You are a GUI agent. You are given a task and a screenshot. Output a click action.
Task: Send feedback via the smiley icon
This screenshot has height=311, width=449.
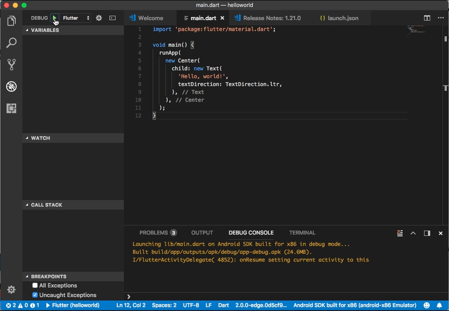pos(427,305)
